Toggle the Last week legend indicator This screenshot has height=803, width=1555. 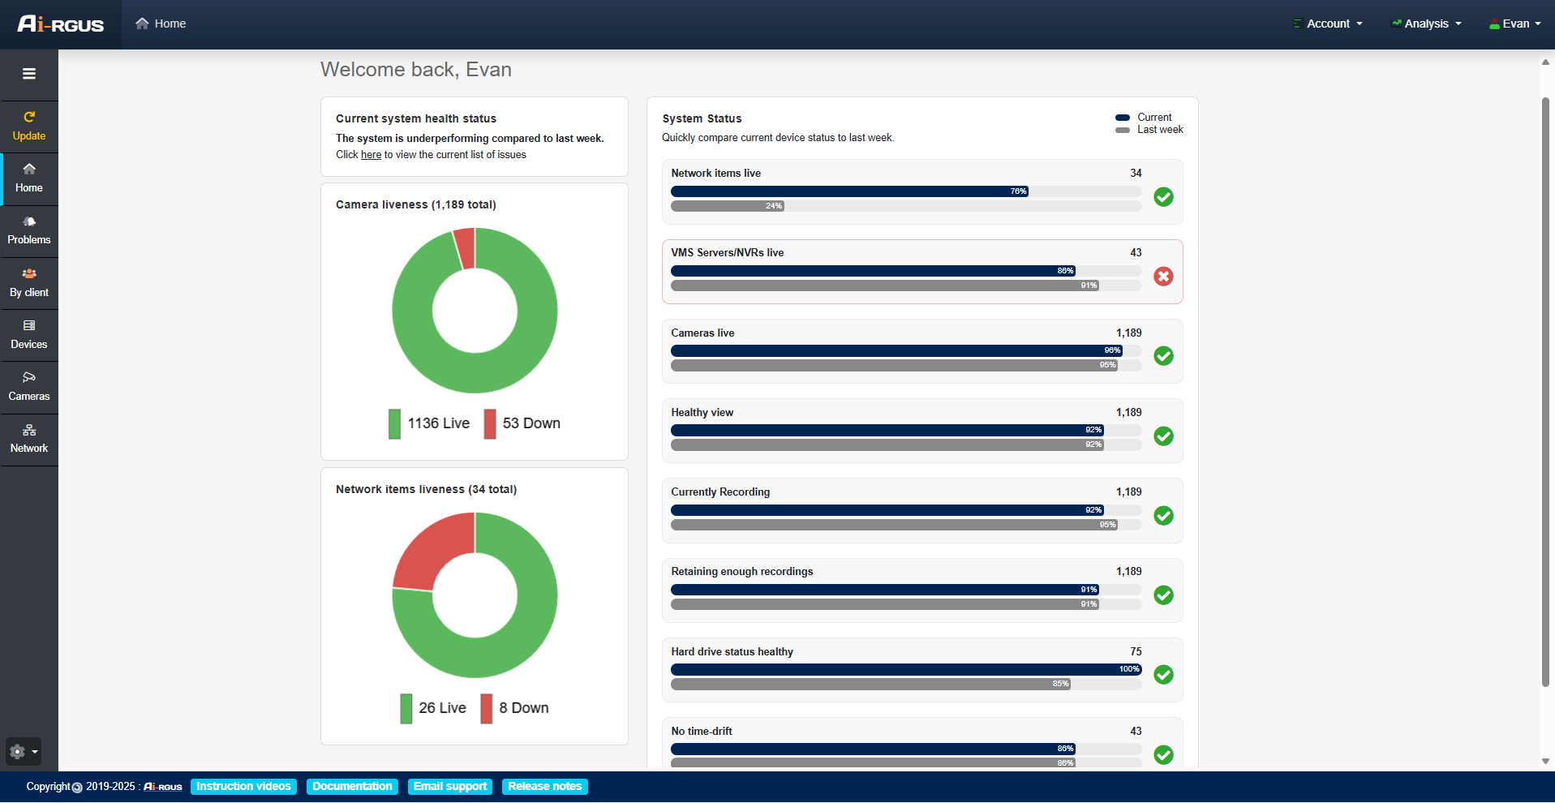click(1149, 130)
